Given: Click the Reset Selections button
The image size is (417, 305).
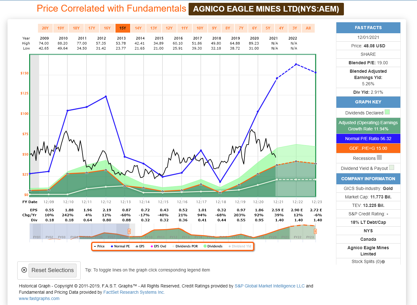Looking at the screenshot, I should coord(52,270).
